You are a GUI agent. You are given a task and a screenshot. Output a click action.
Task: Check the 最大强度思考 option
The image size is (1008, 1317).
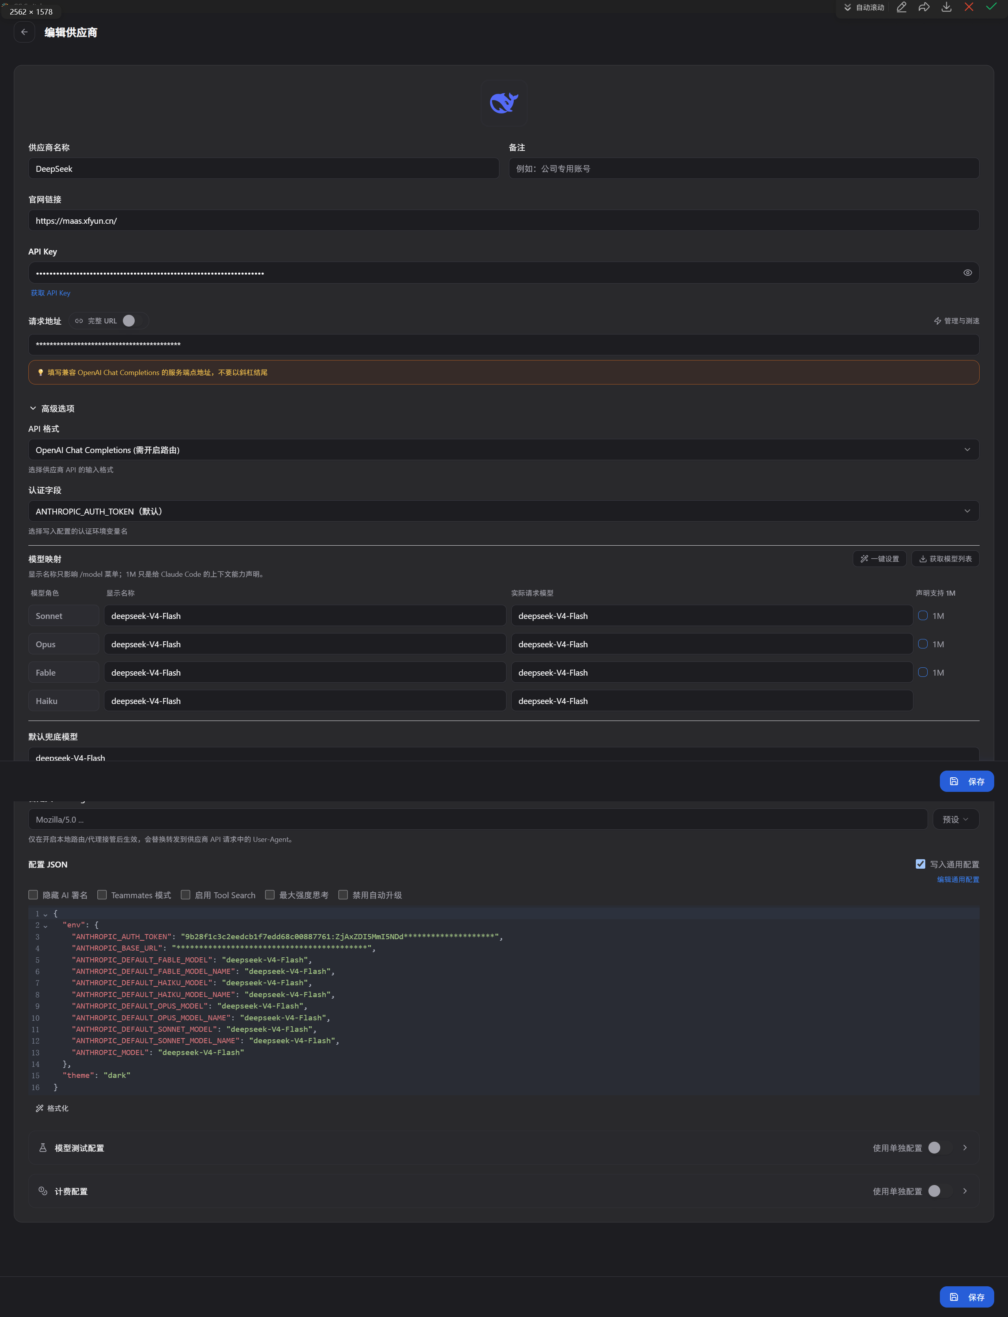(270, 895)
